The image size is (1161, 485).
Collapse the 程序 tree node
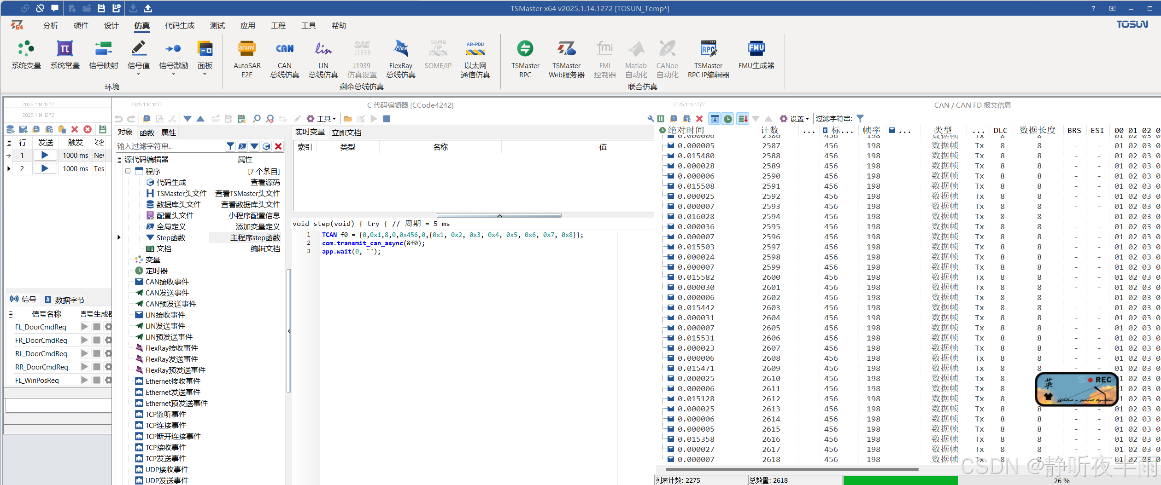pyautogui.click(x=128, y=171)
